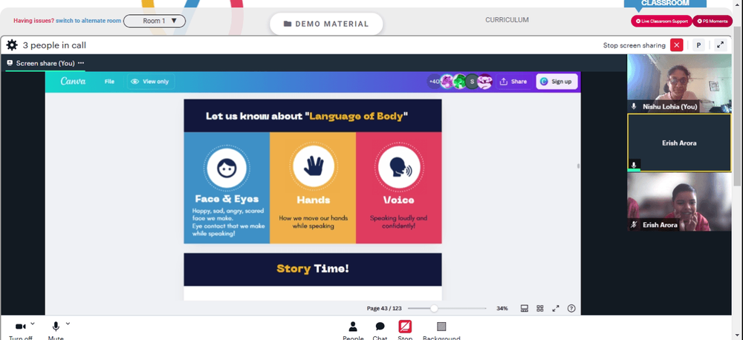Click the page vertical scrollbar
Image resolution: width=743 pixels, height=340 pixels.
click(x=739, y=107)
